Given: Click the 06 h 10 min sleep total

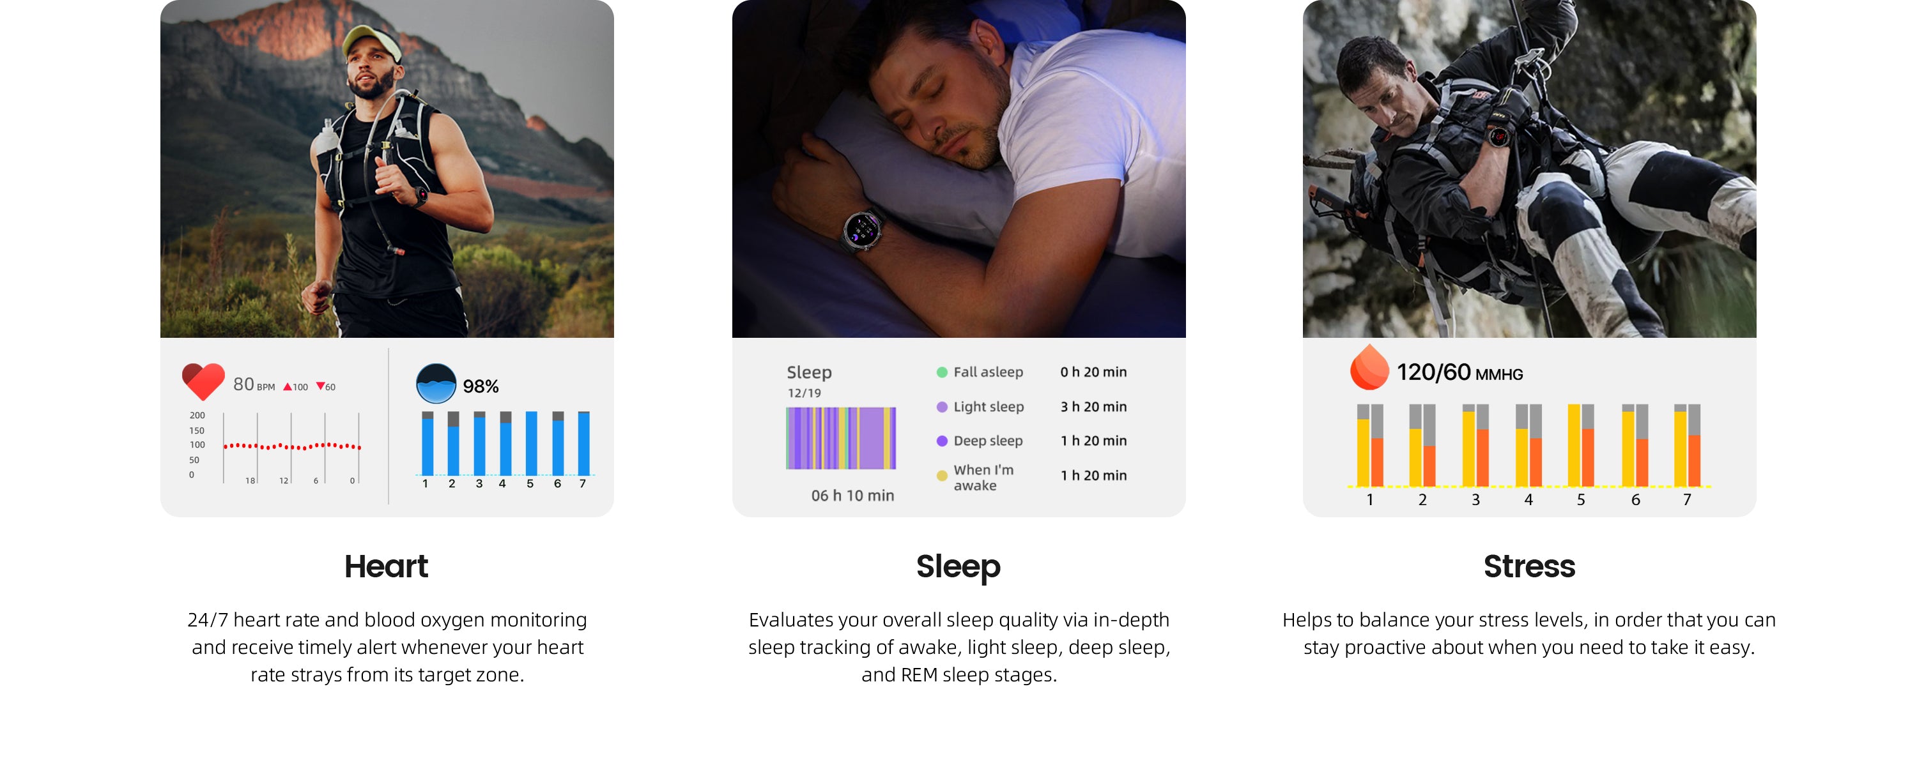Looking at the screenshot, I should coord(853,496).
